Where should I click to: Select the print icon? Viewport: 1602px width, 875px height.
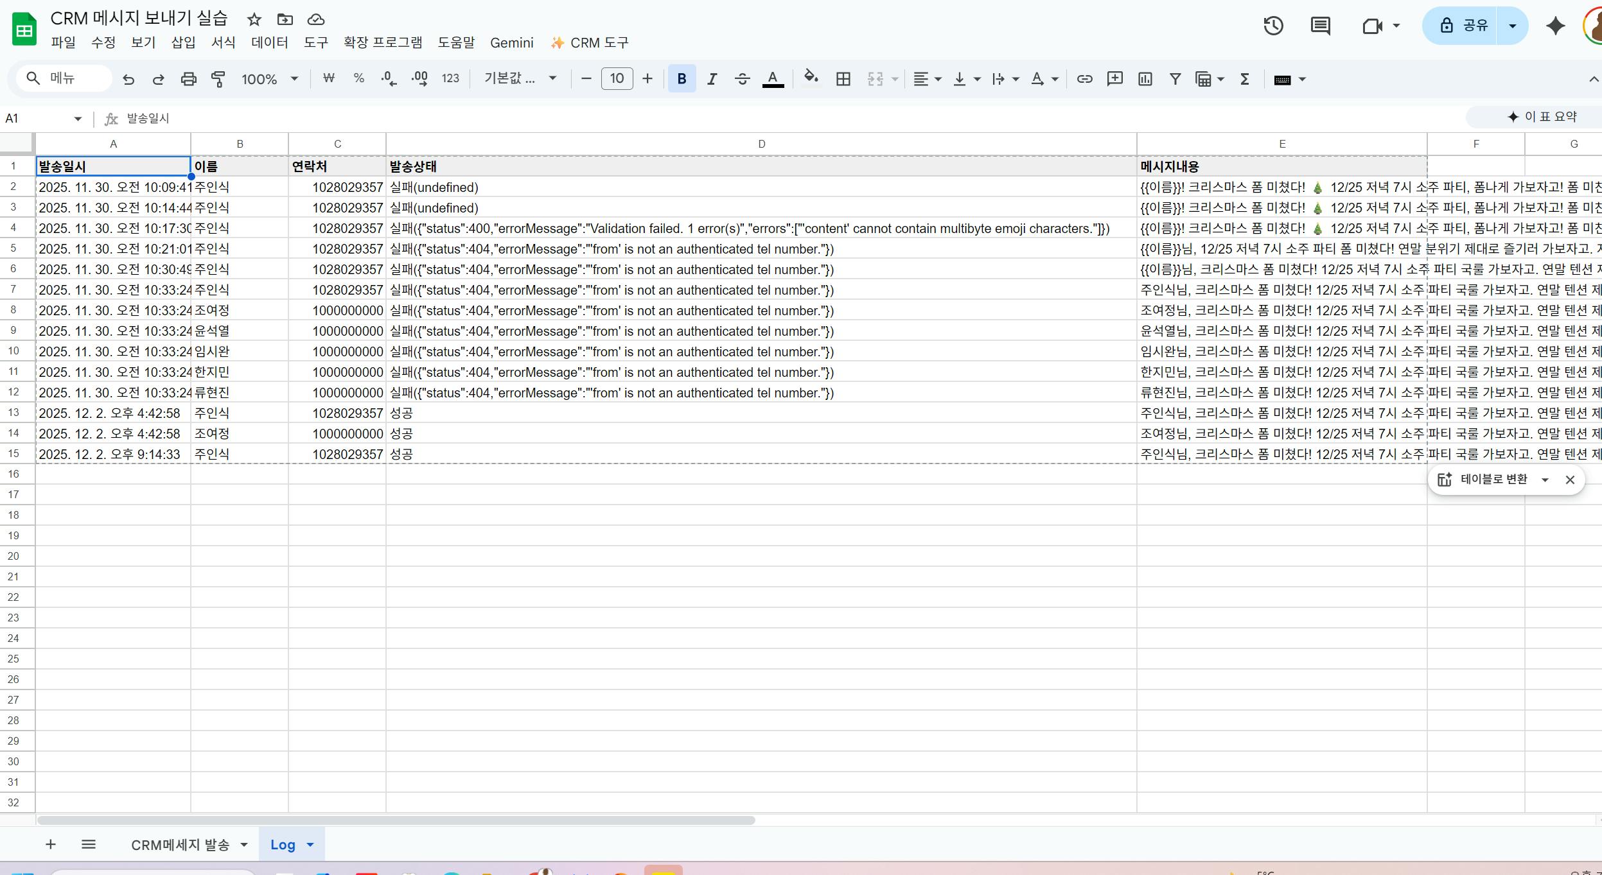tap(188, 78)
